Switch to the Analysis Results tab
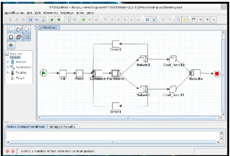Viewport: 230px width, 156px height. click(x=62, y=127)
